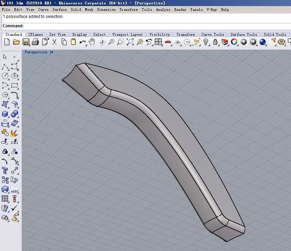The image size is (291, 251).
Task: Click the Pan view hand icon
Action: coord(92,42)
